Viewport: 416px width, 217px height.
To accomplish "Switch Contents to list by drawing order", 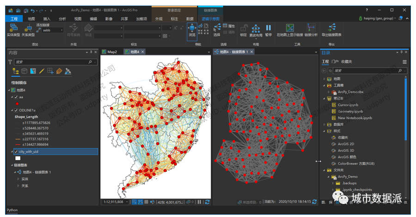I will (x=16, y=71).
